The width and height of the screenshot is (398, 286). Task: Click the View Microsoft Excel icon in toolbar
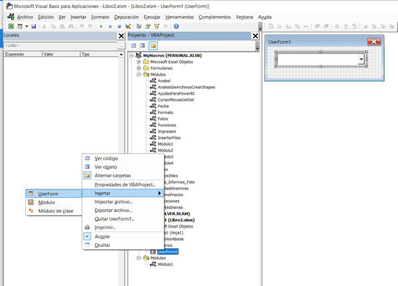[x=11, y=26]
